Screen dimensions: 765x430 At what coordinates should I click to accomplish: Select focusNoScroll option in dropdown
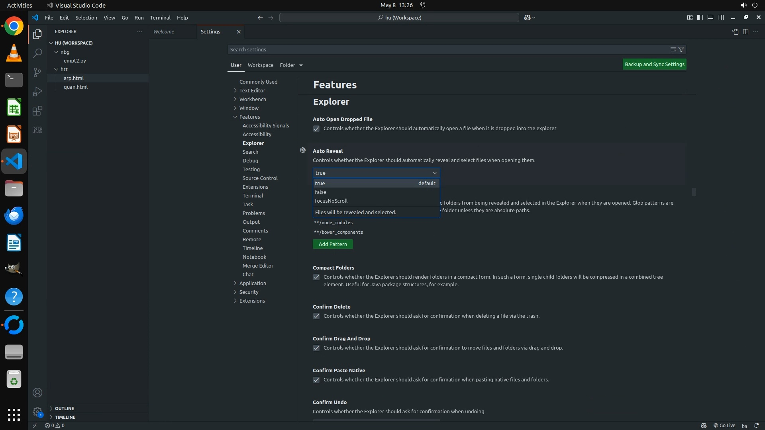point(331,201)
